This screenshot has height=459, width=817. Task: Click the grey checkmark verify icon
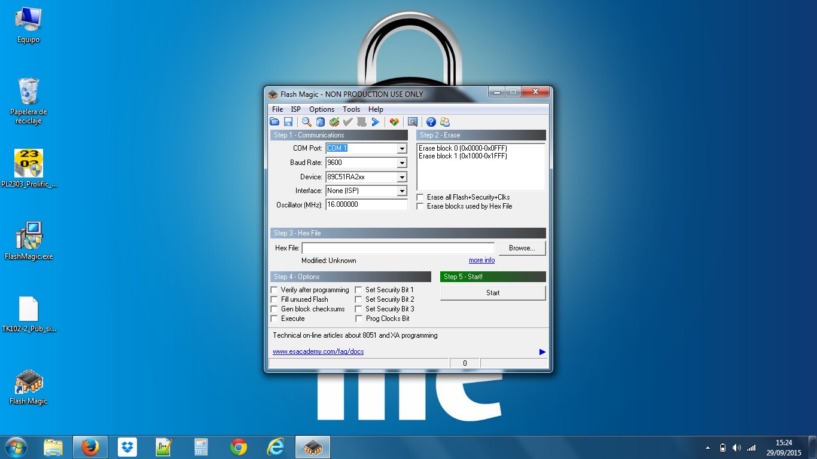click(x=348, y=122)
